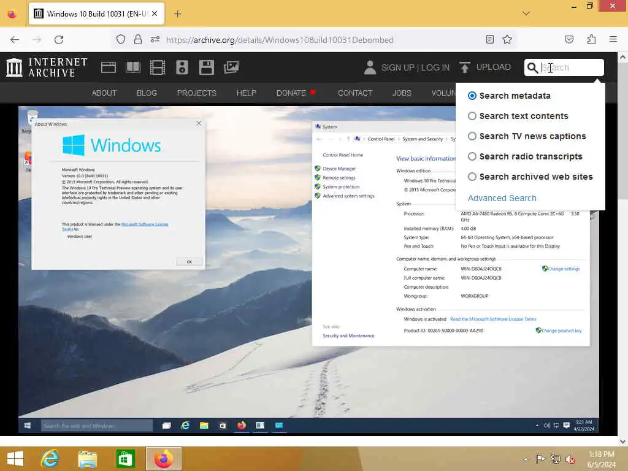Open the permissions icon in the address bar
Screen dimensions: 628x471
155,40
